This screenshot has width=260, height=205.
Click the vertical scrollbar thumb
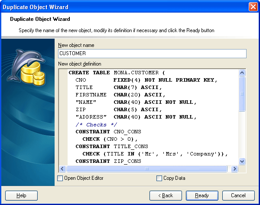[242, 93]
